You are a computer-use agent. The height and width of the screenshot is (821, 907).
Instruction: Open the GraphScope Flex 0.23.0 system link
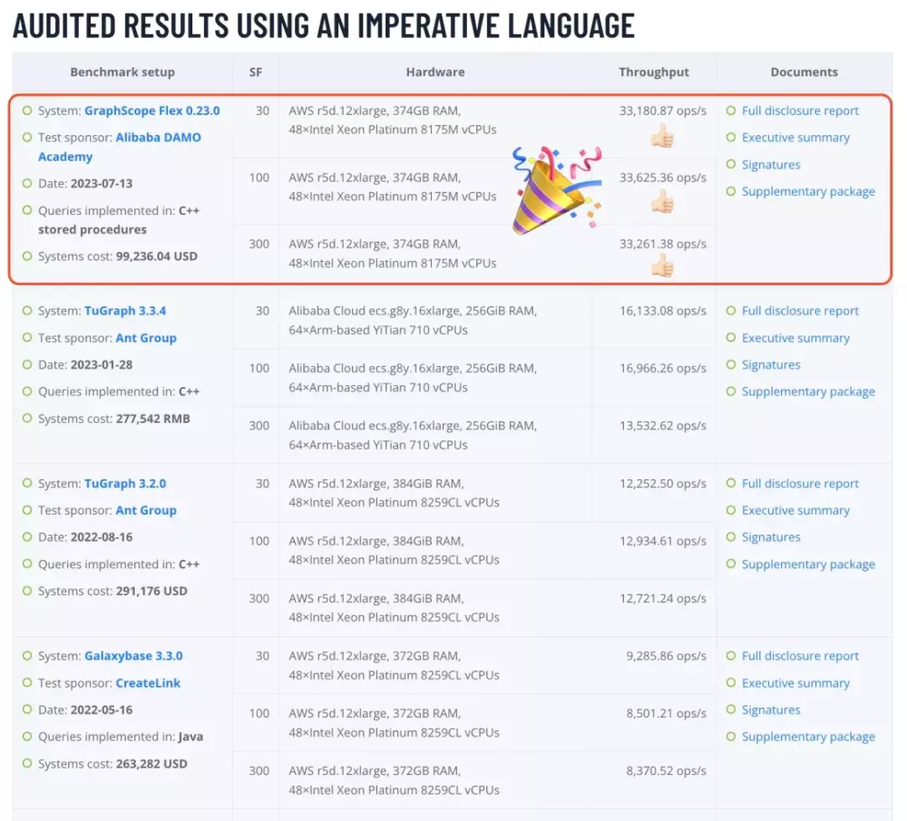[x=152, y=111]
